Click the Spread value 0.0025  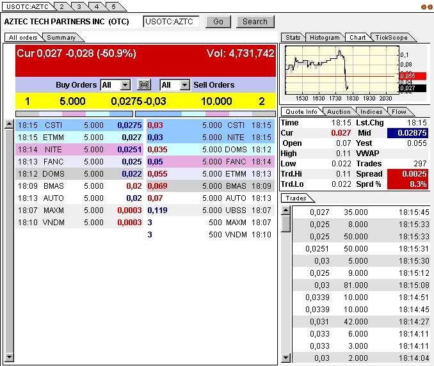[x=407, y=174]
